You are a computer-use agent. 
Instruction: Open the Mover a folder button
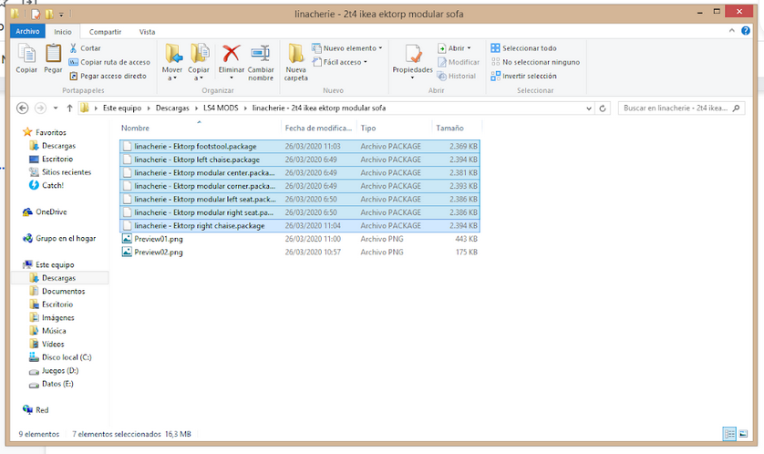click(x=172, y=61)
